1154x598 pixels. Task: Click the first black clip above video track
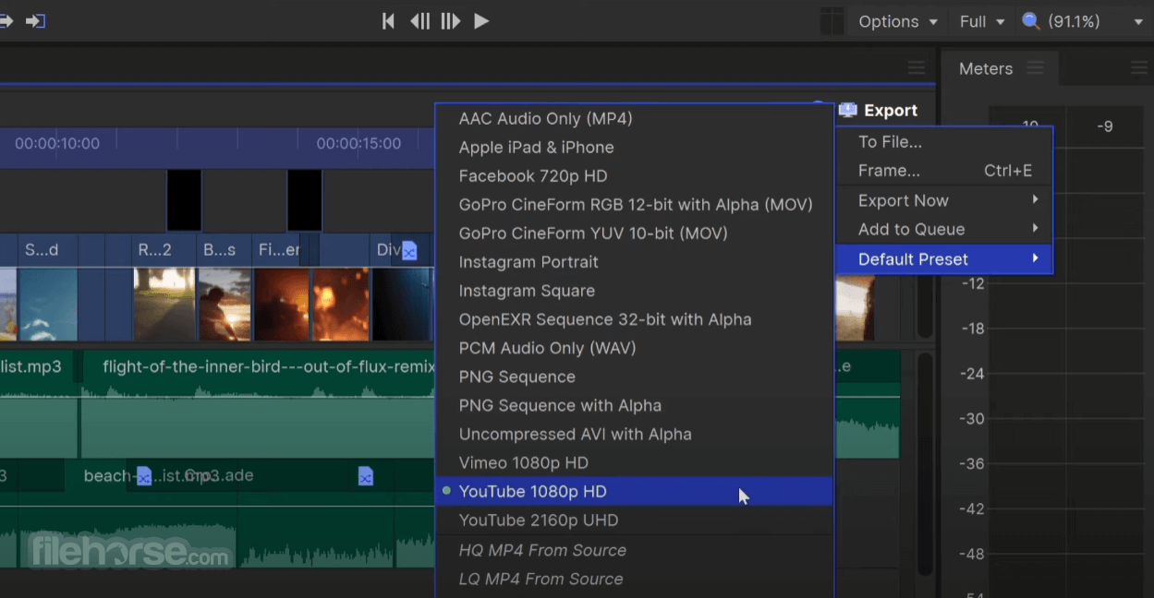184,200
